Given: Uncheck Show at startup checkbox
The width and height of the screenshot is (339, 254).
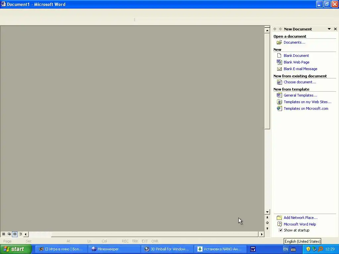Looking at the screenshot, I should (x=280, y=230).
